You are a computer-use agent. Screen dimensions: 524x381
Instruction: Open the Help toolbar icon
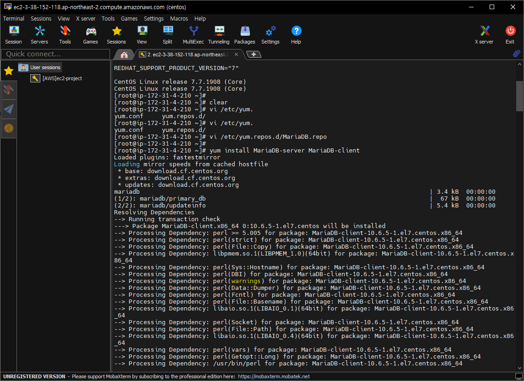296,35
